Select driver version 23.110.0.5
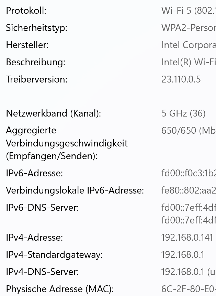Image resolution: width=216 pixels, height=296 pixels. tap(181, 79)
